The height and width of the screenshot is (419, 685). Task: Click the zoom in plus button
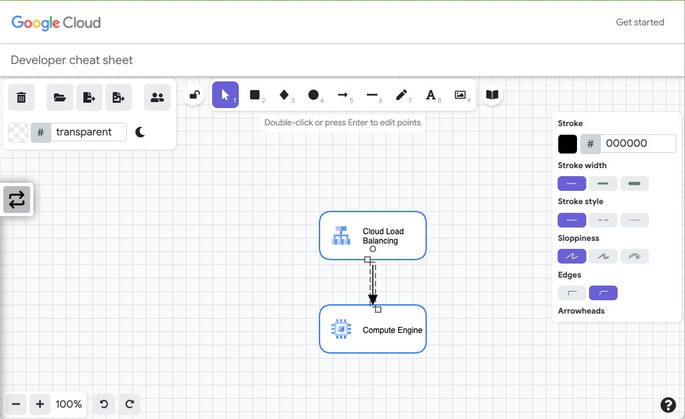pos(40,404)
